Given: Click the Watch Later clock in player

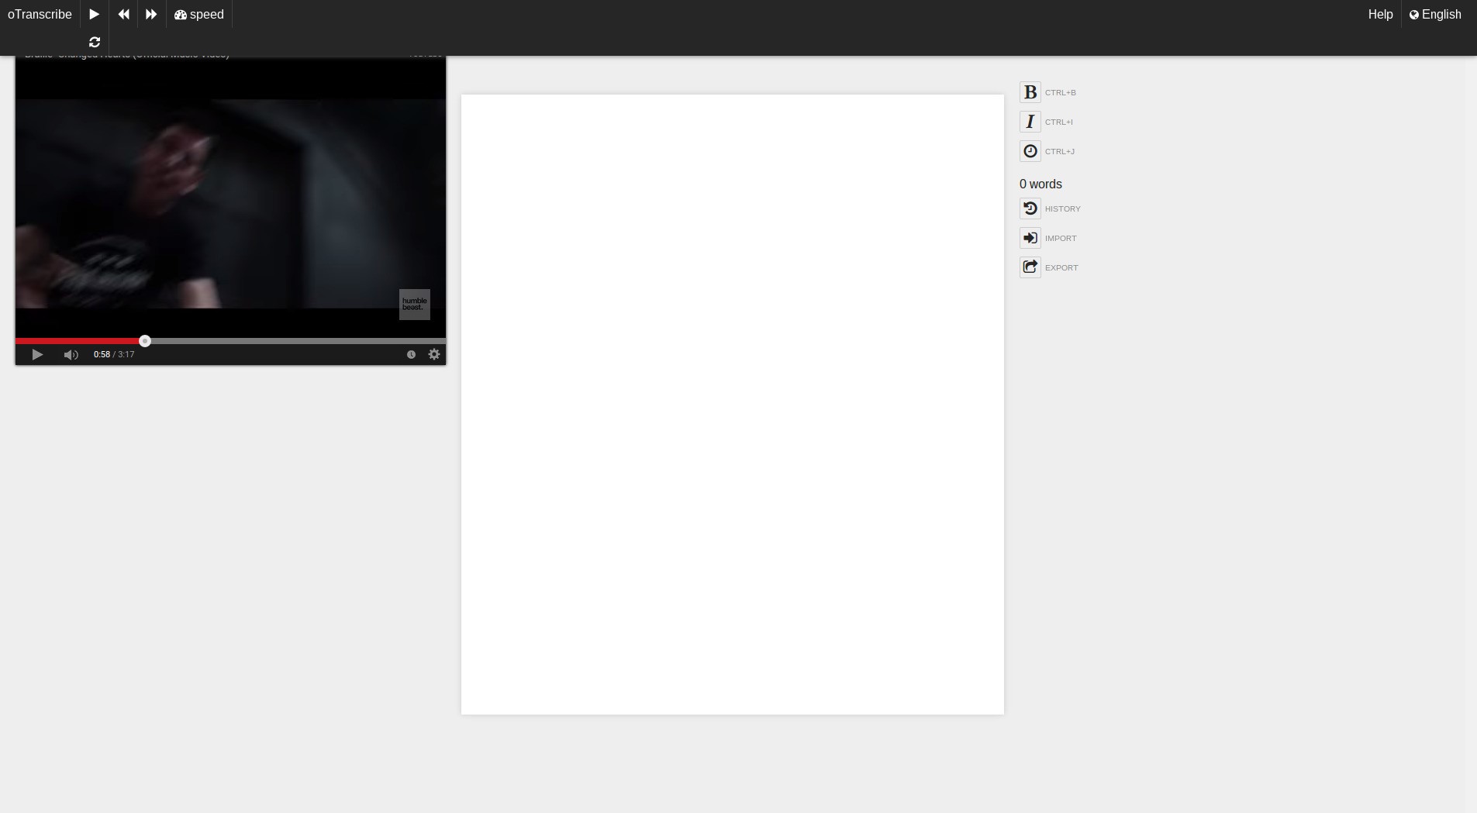Looking at the screenshot, I should pos(411,354).
